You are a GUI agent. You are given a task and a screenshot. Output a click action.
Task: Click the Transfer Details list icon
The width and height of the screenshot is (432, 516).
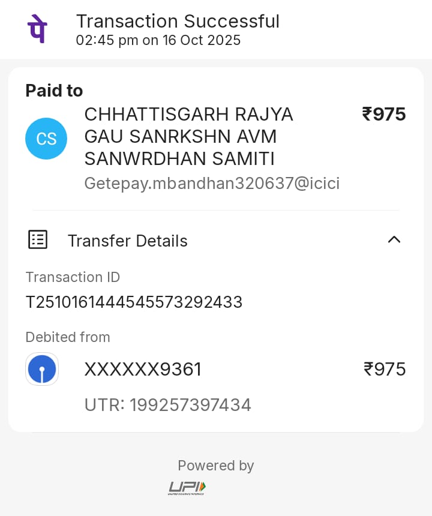[38, 239]
